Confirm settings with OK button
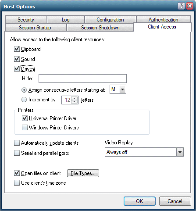Screen dimensions: 196x211 [139, 201]
